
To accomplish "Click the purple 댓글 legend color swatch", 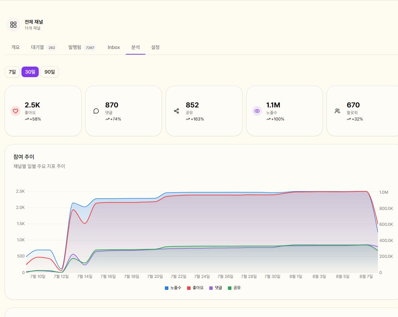I will pos(211,288).
